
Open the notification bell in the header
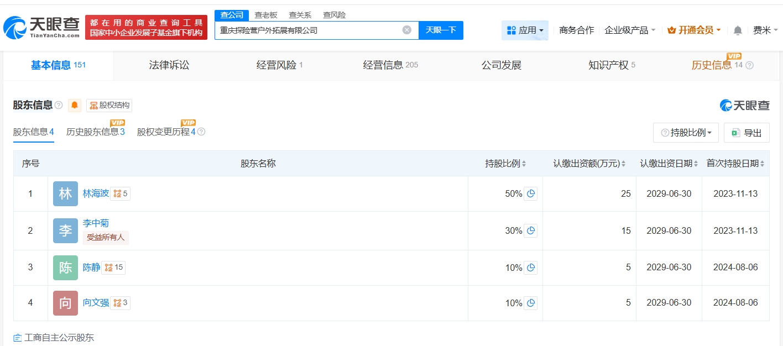tap(738, 30)
